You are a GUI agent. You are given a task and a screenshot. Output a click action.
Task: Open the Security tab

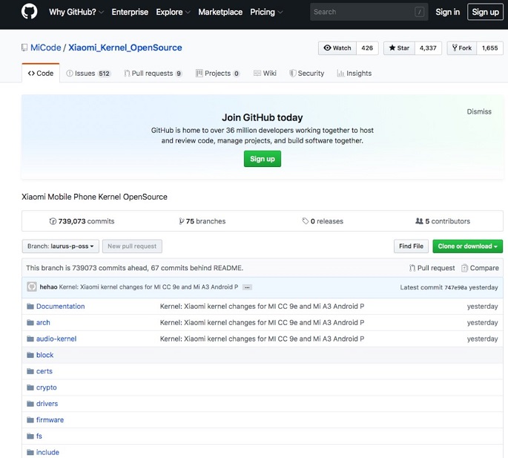point(306,73)
